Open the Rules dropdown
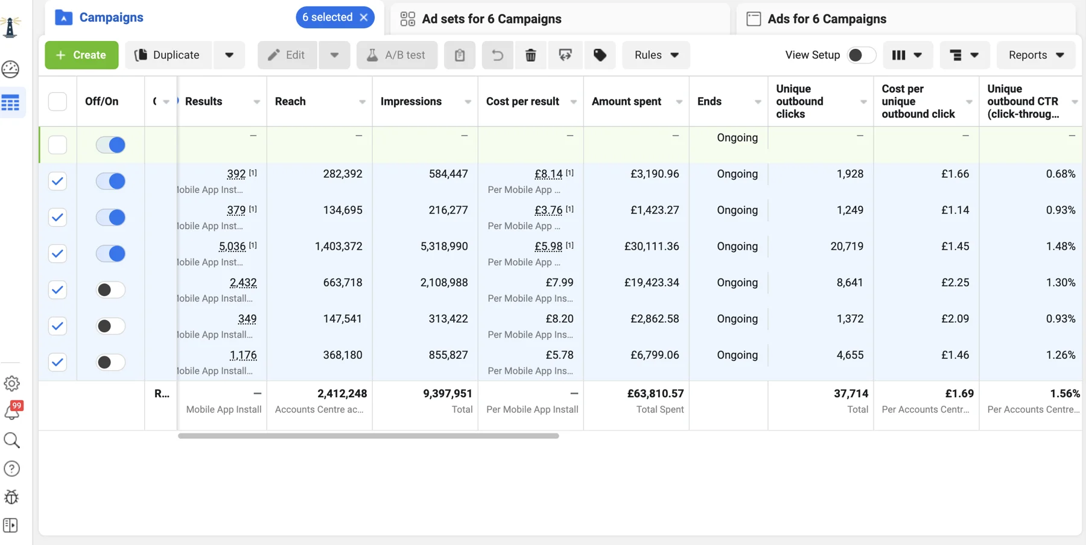The image size is (1086, 545). click(656, 55)
